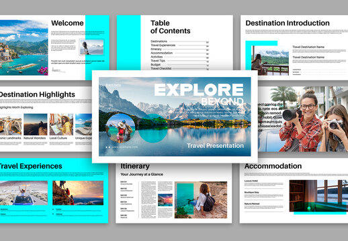Select Itinerary entry in Table of Contents
The image size is (348, 241).
pyautogui.click(x=156, y=49)
